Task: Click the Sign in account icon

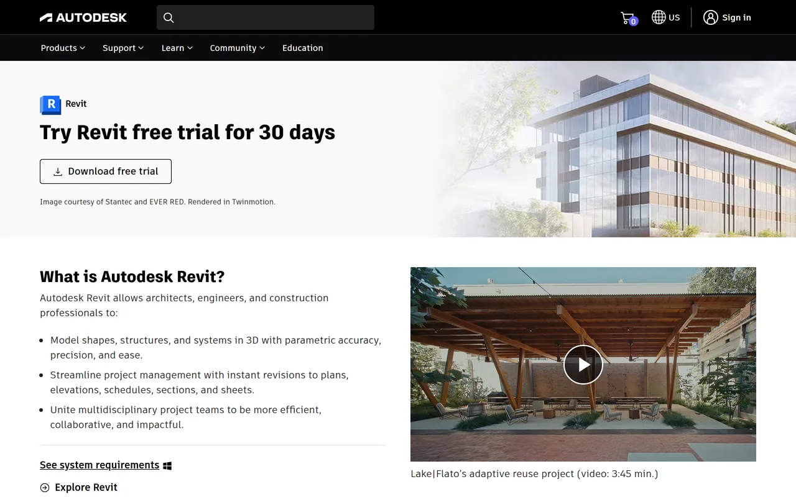Action: [711, 17]
